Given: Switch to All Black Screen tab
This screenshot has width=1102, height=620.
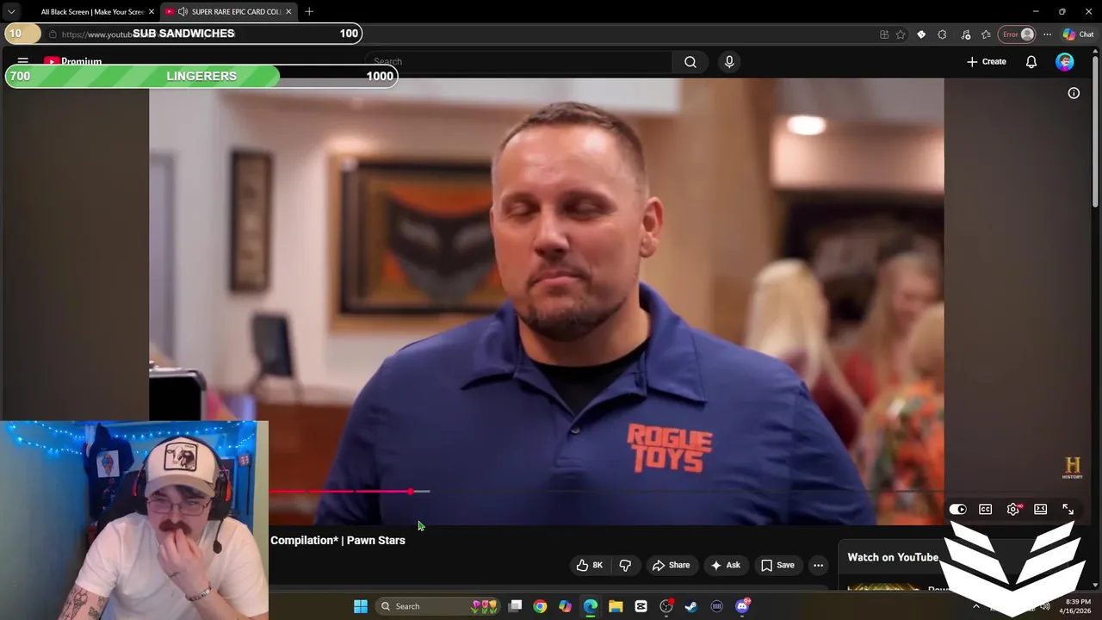Looking at the screenshot, I should coord(92,12).
